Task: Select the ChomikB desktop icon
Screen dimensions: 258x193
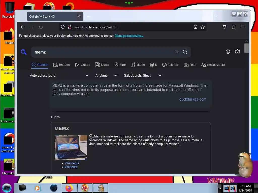Action: (8, 167)
